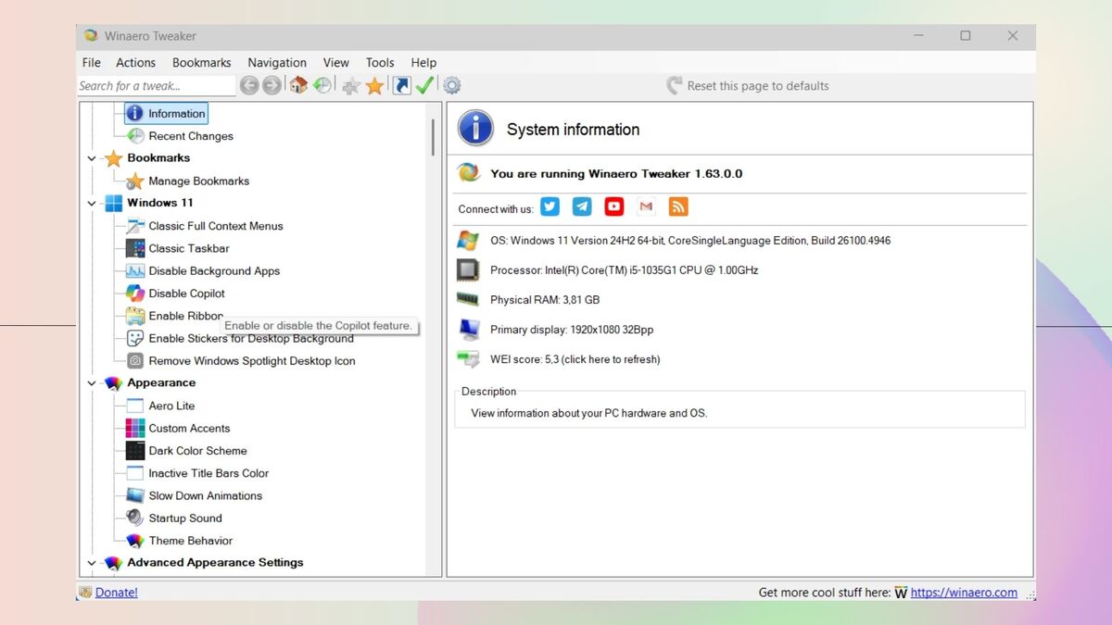Click the Enable Stickers tree icon
Viewport: 1112px width, 625px height.
click(135, 338)
